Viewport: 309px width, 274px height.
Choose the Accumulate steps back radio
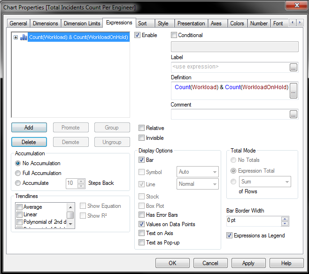coord(18,183)
